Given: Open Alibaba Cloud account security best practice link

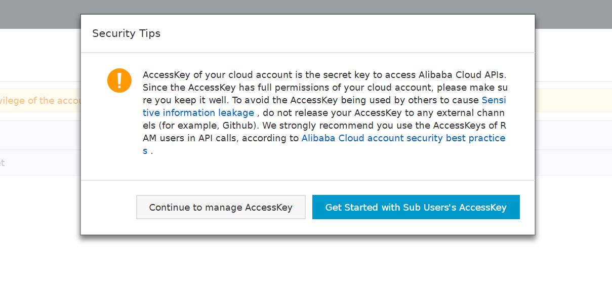Looking at the screenshot, I should coord(403,138).
